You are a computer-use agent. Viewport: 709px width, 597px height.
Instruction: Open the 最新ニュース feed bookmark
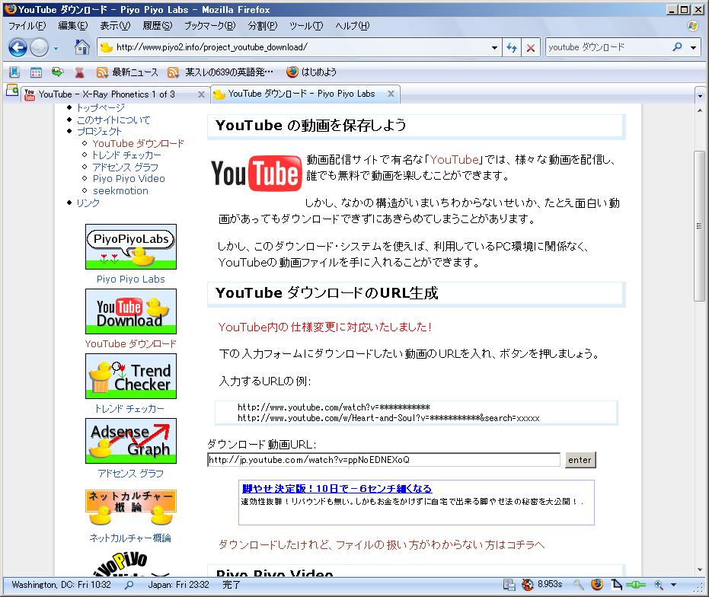(127, 72)
